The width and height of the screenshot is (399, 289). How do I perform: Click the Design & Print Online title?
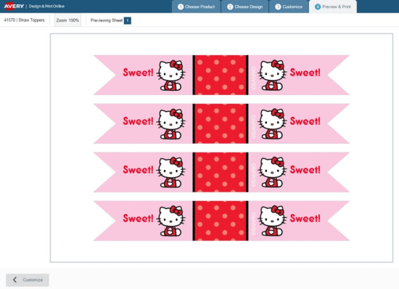tap(46, 6)
